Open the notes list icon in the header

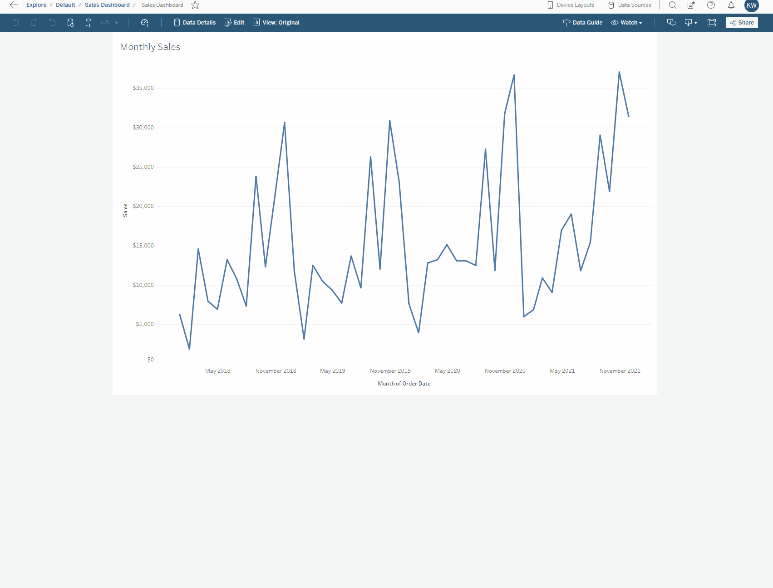click(691, 5)
